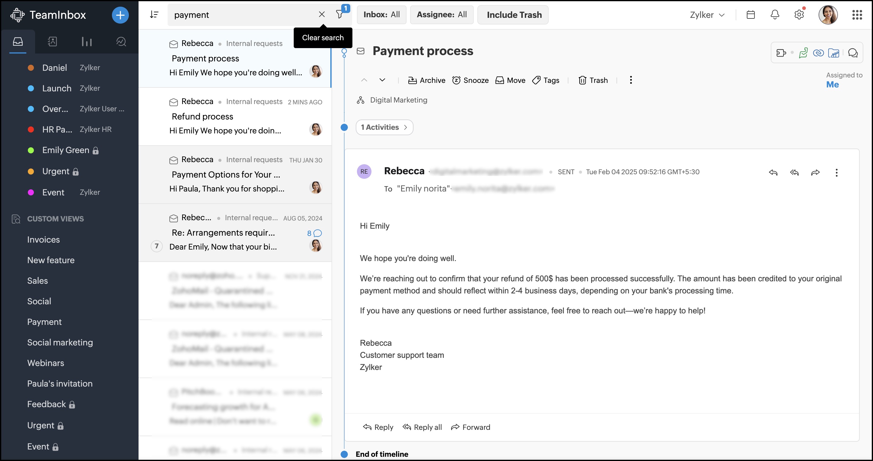This screenshot has width=873, height=461.
Task: Open the Assignee: All filter dropdown
Action: pos(442,15)
